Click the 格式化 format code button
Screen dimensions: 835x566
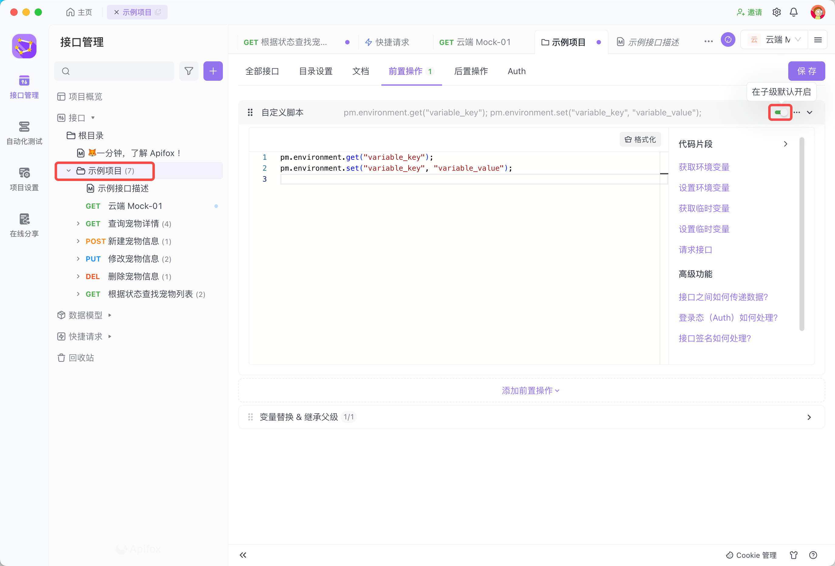[640, 139]
